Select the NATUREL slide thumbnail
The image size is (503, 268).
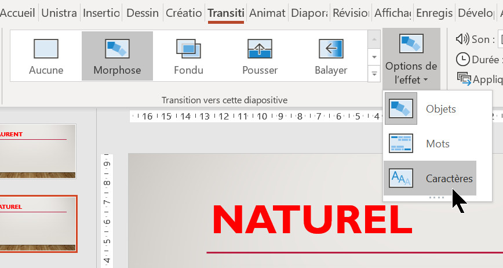[x=38, y=224]
